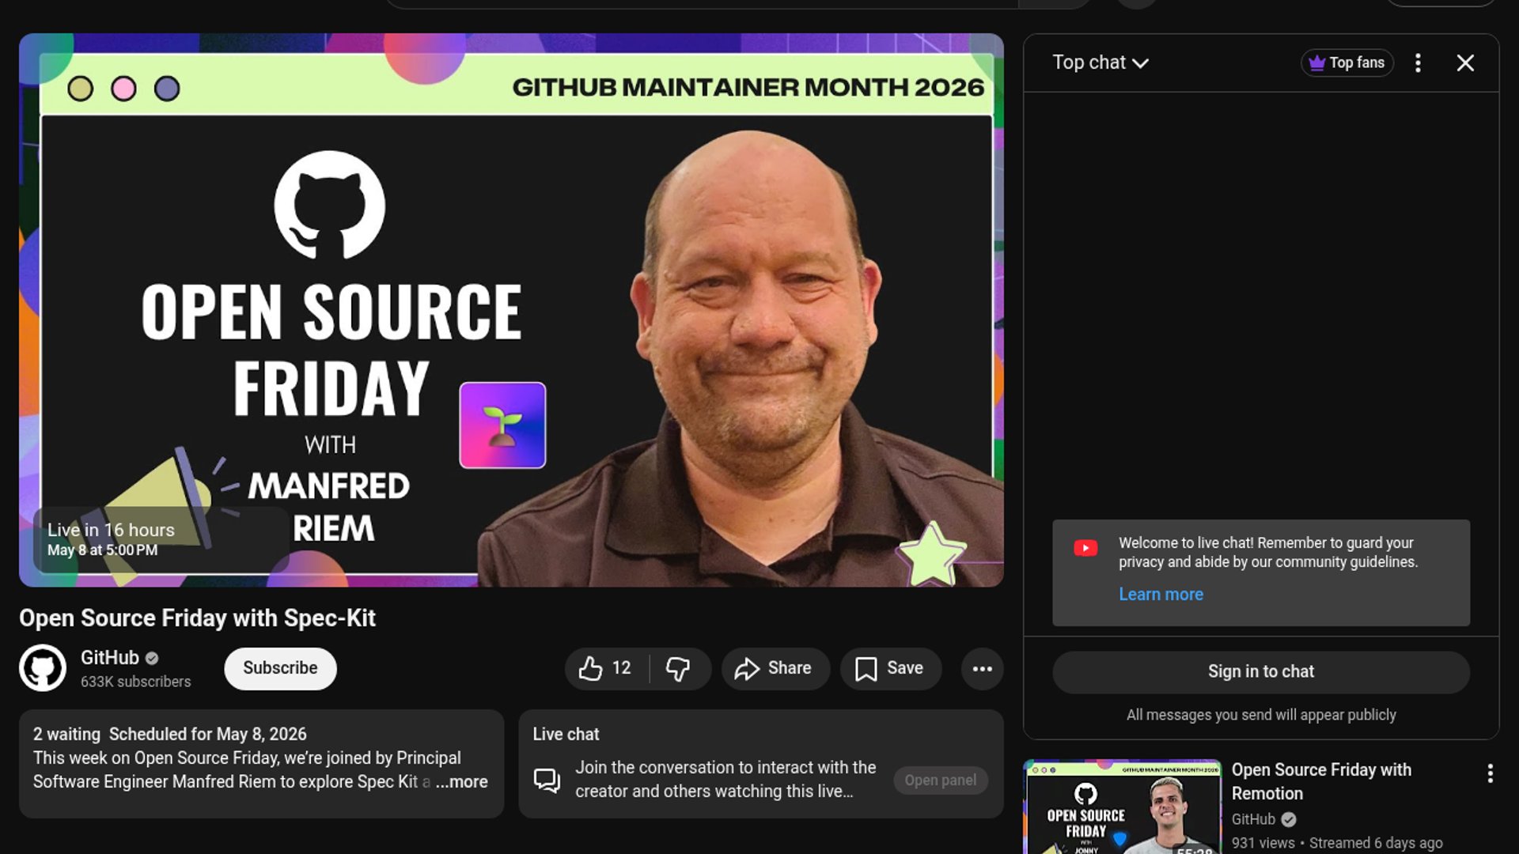Share the Open Source Friday video
Screen dimensions: 1519x854
[x=775, y=669]
